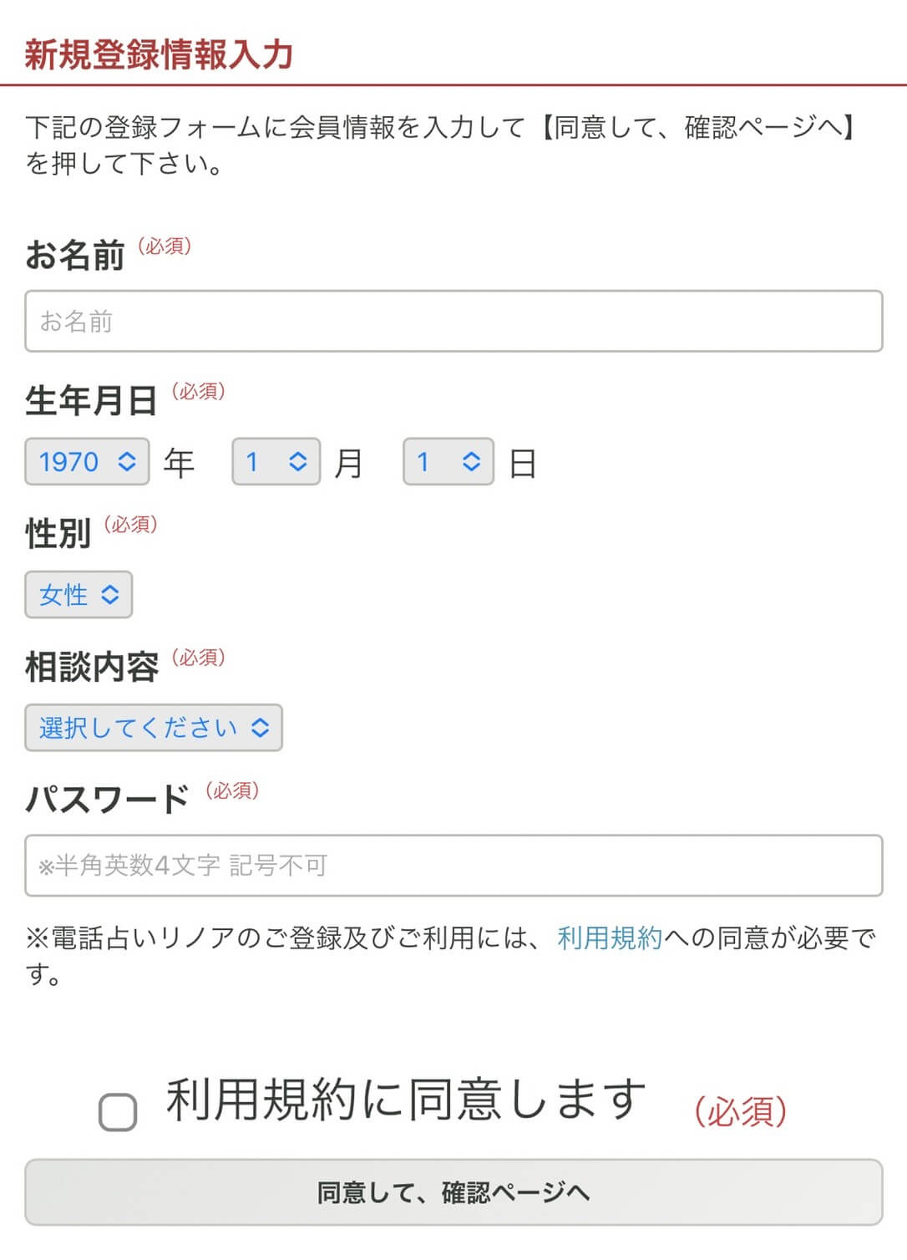
Task: Click the 相談内容 field label
Action: click(x=91, y=667)
